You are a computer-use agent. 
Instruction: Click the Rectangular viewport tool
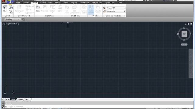[19, 9]
